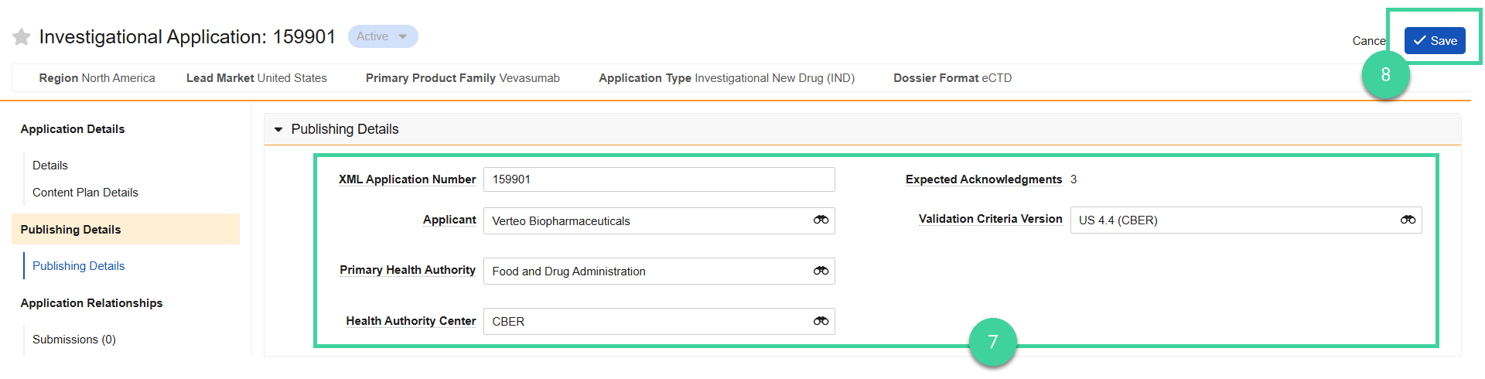Mark application as favorite with star icon
1485x379 pixels.
click(22, 36)
